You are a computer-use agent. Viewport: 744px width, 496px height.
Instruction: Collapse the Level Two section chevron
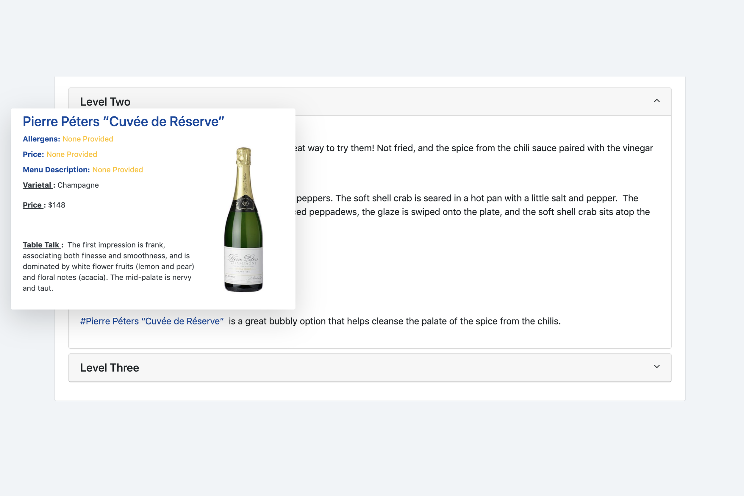pyautogui.click(x=657, y=101)
